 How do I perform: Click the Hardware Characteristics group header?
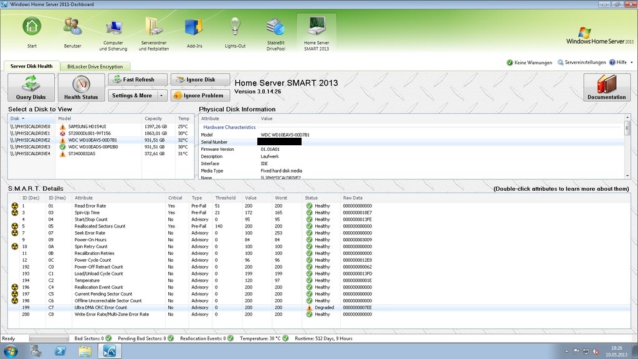(x=229, y=127)
